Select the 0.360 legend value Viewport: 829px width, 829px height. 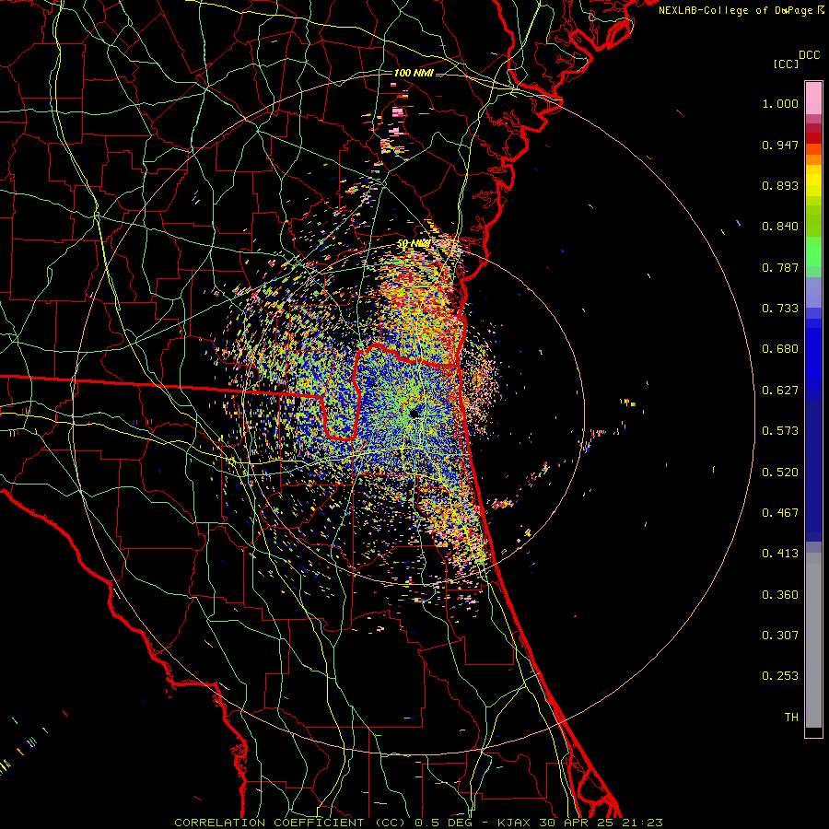tap(780, 595)
